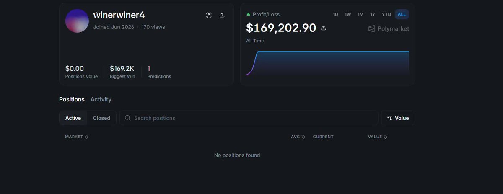Click the Joined Jun 2026 text

(x=114, y=27)
